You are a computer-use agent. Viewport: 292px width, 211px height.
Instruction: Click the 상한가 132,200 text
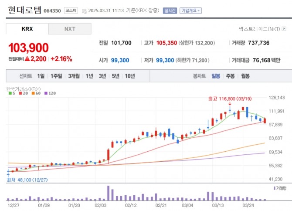point(197,43)
